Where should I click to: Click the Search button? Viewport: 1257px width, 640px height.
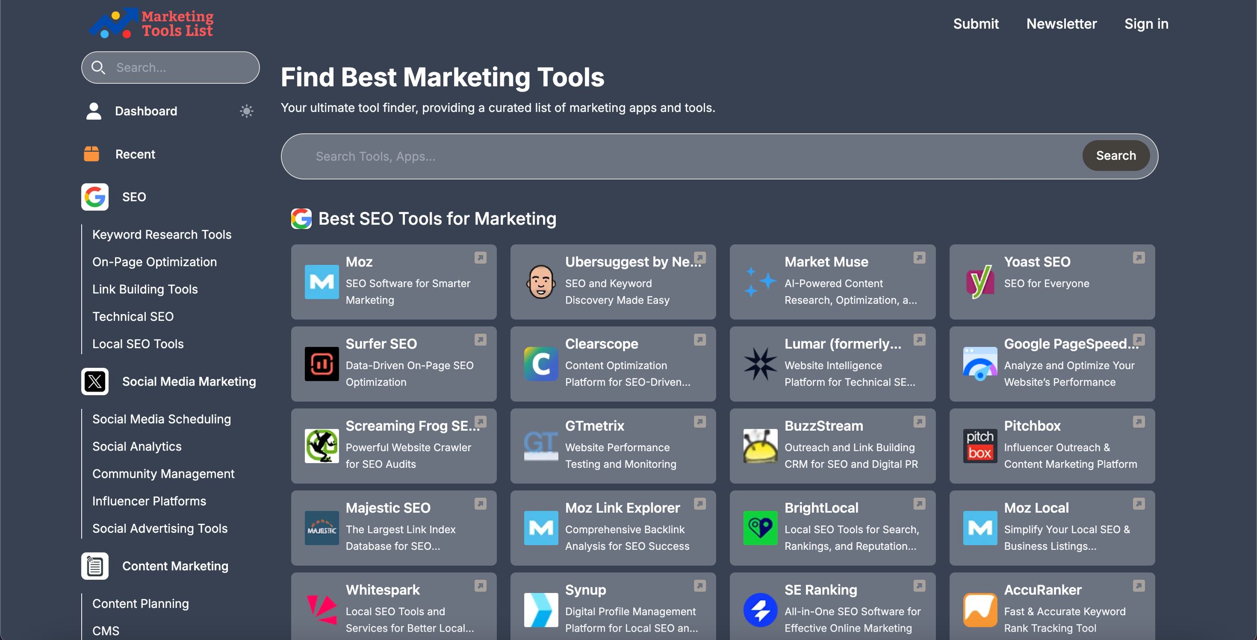tap(1116, 156)
